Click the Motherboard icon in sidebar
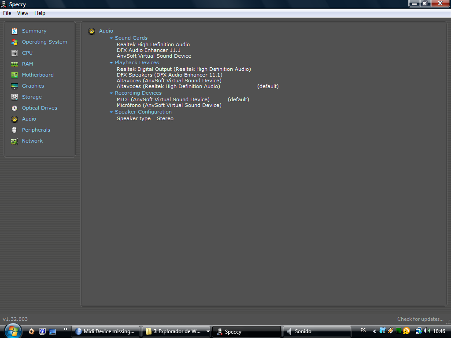 coord(15,75)
